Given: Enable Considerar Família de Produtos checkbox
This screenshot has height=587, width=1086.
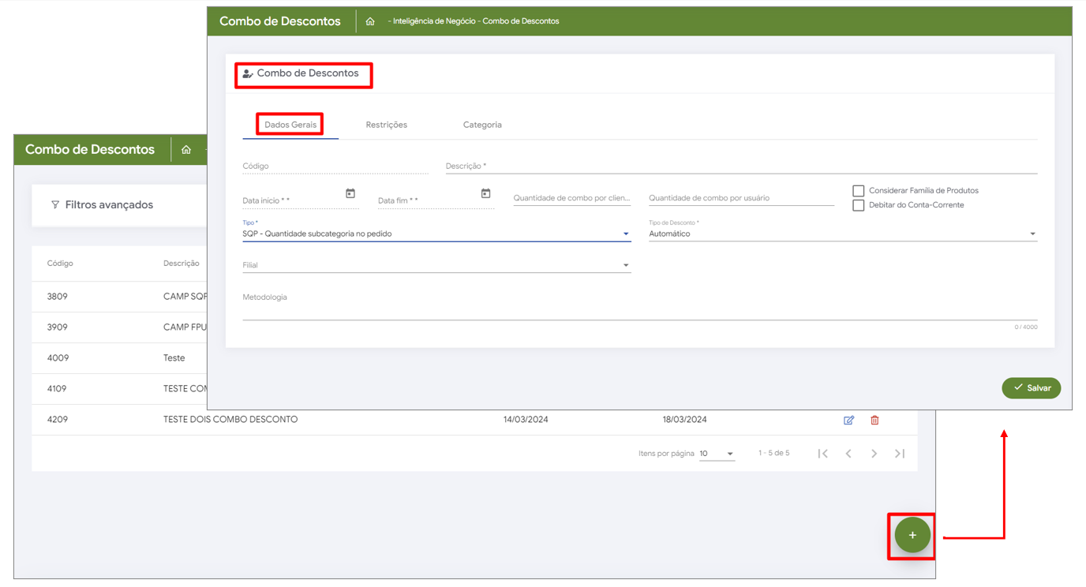Looking at the screenshot, I should coord(858,191).
